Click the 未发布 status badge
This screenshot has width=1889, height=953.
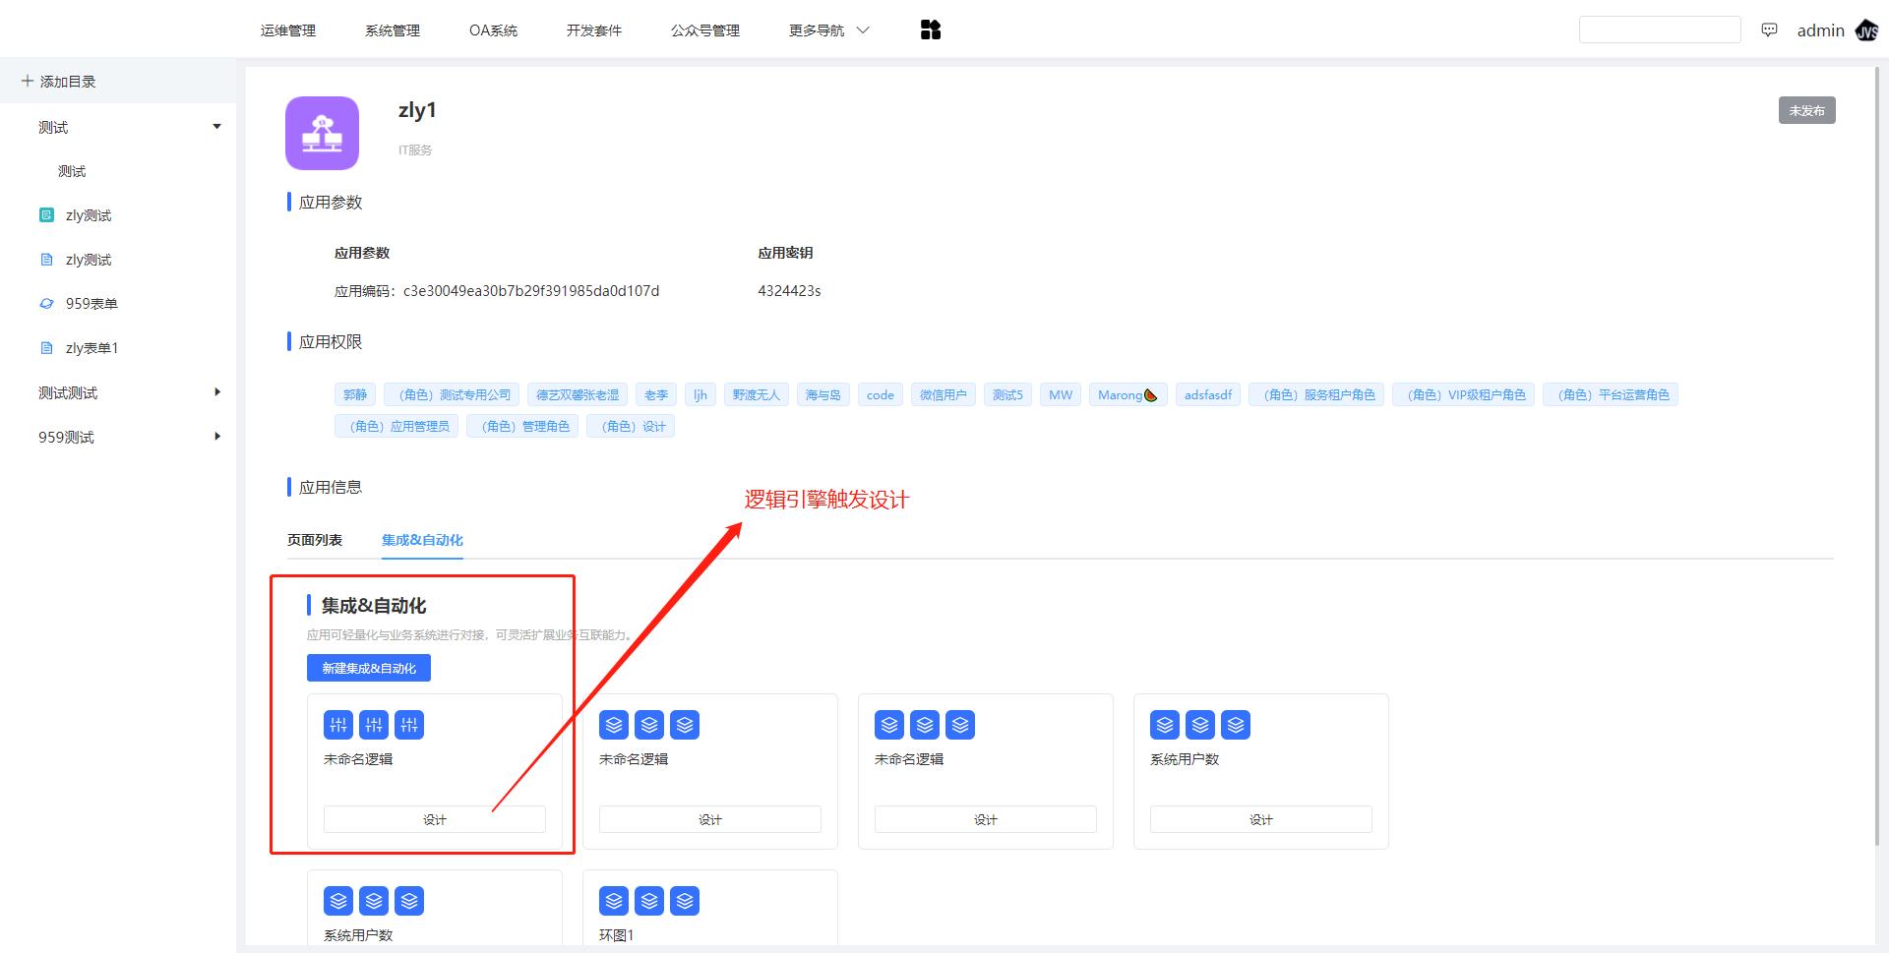1806,110
